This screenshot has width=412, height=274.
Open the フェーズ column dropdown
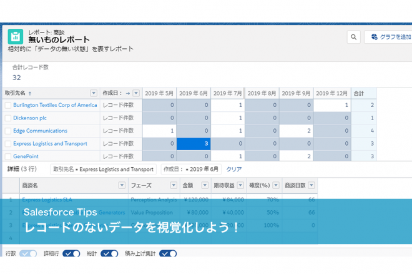pos(174,185)
